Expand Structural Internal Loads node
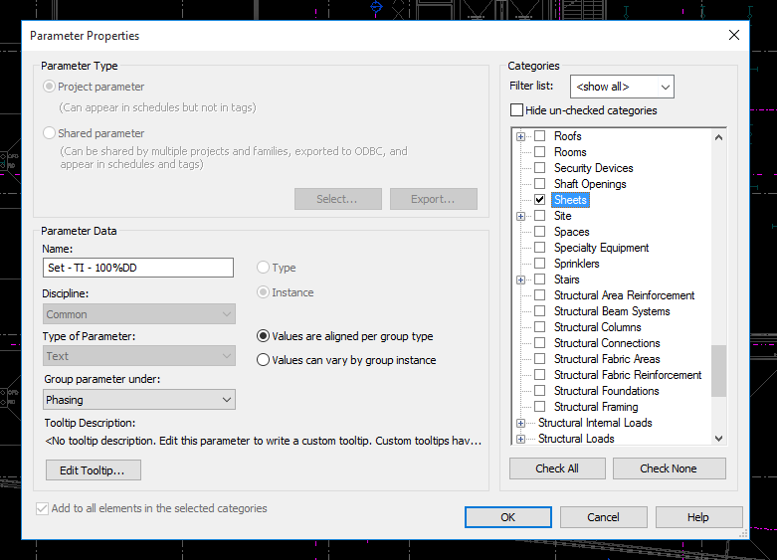 click(520, 423)
